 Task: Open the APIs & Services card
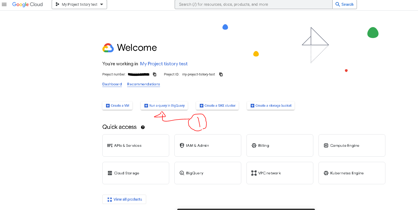pos(136,145)
